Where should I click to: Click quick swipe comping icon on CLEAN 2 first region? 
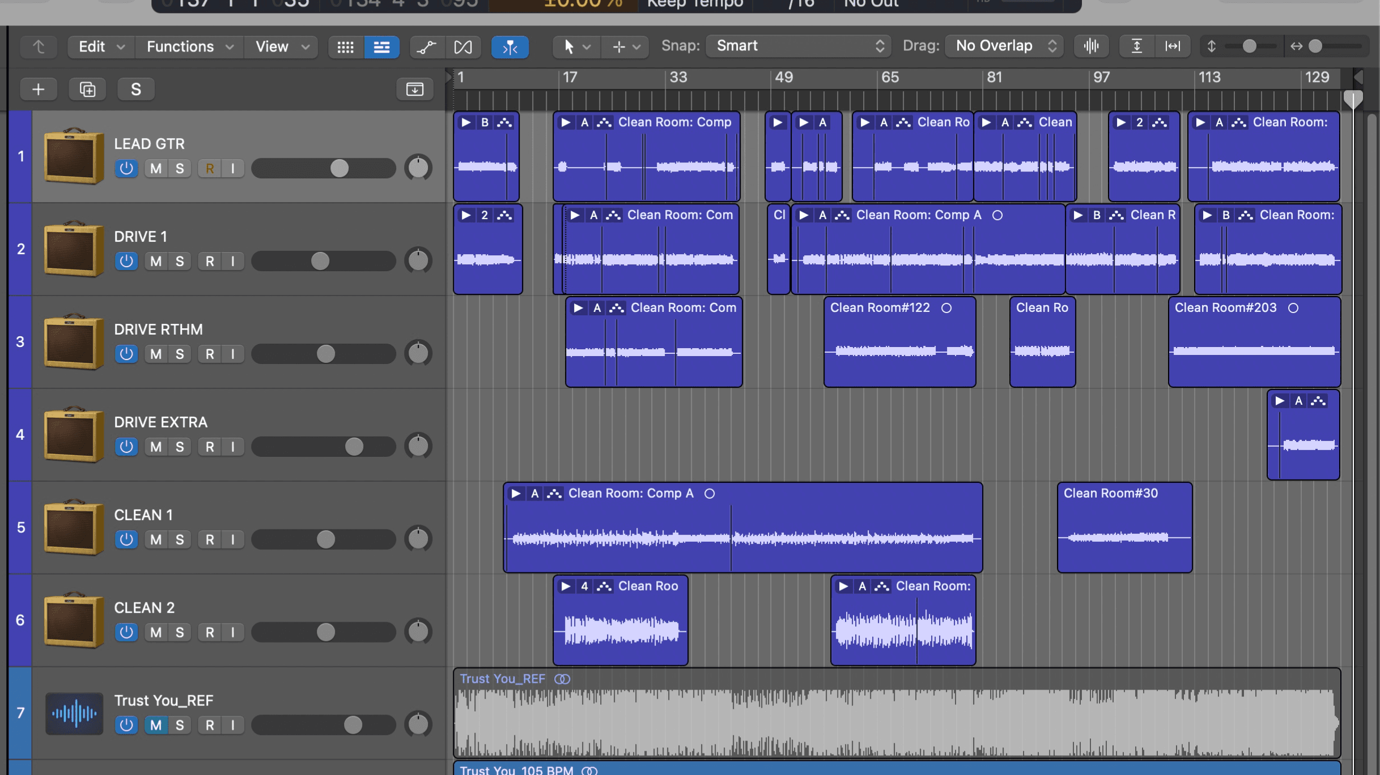click(x=604, y=586)
